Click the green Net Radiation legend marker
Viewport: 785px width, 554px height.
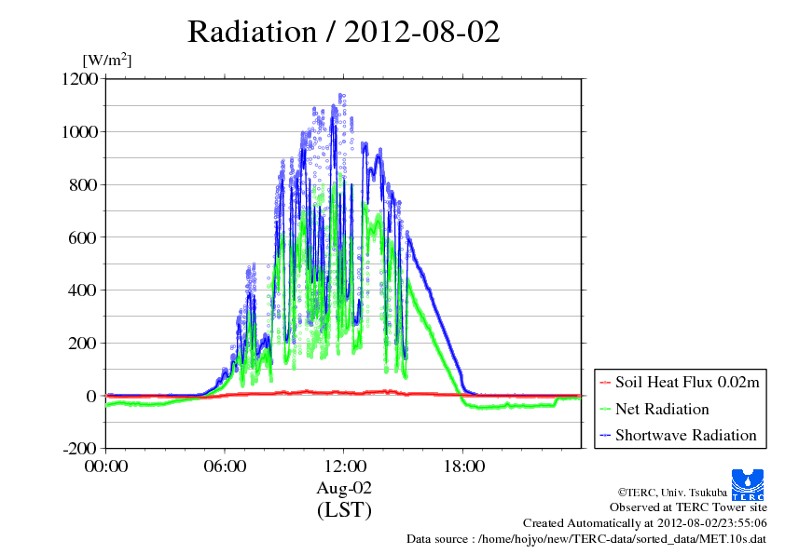click(x=605, y=410)
